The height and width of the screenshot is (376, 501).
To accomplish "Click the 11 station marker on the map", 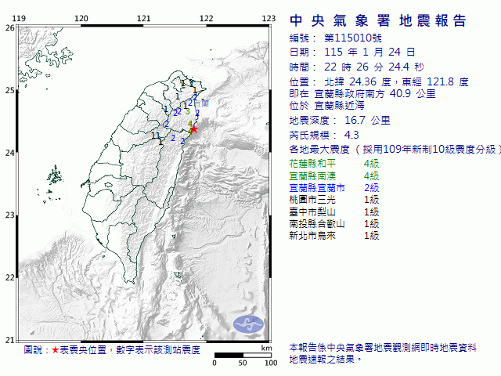I will (x=156, y=136).
